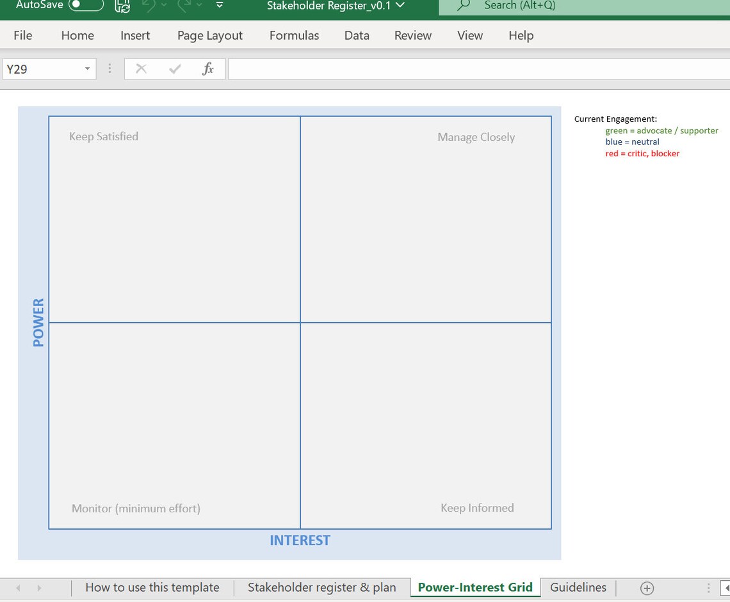The height and width of the screenshot is (602, 730).
Task: Click the sheet list ellipsis icon
Action: [x=708, y=587]
